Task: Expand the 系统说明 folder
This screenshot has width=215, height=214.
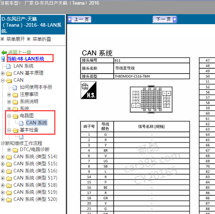Action: (x=9, y=102)
